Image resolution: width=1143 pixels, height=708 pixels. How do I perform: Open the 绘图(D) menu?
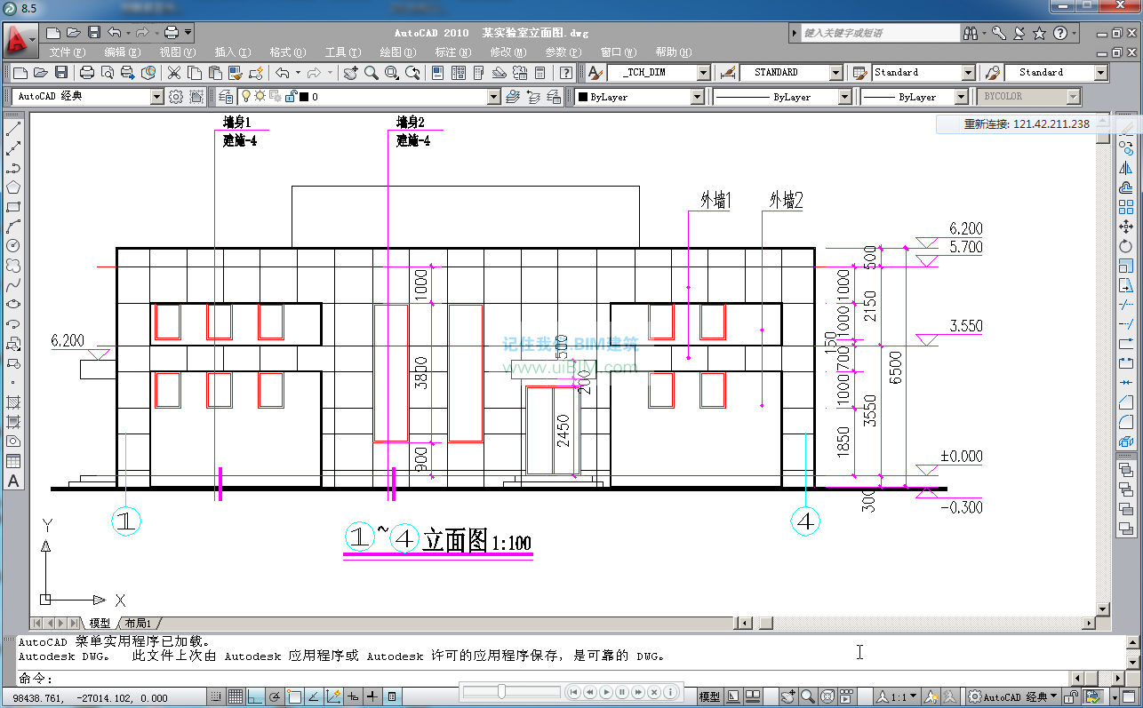[x=396, y=52]
